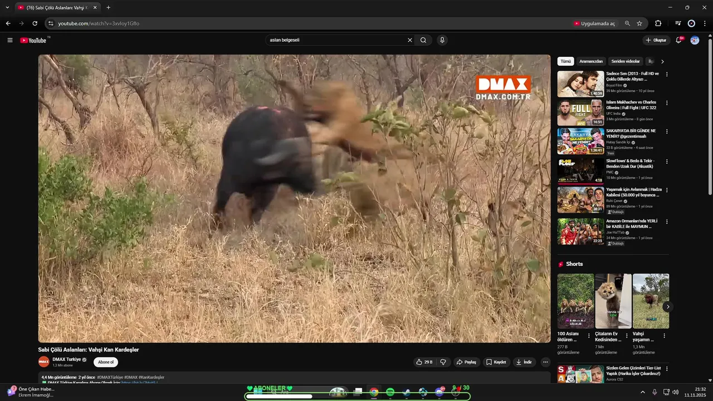713x401 pixels.
Task: Open the DMAX Türkiye channel avatar
Action: click(x=43, y=361)
